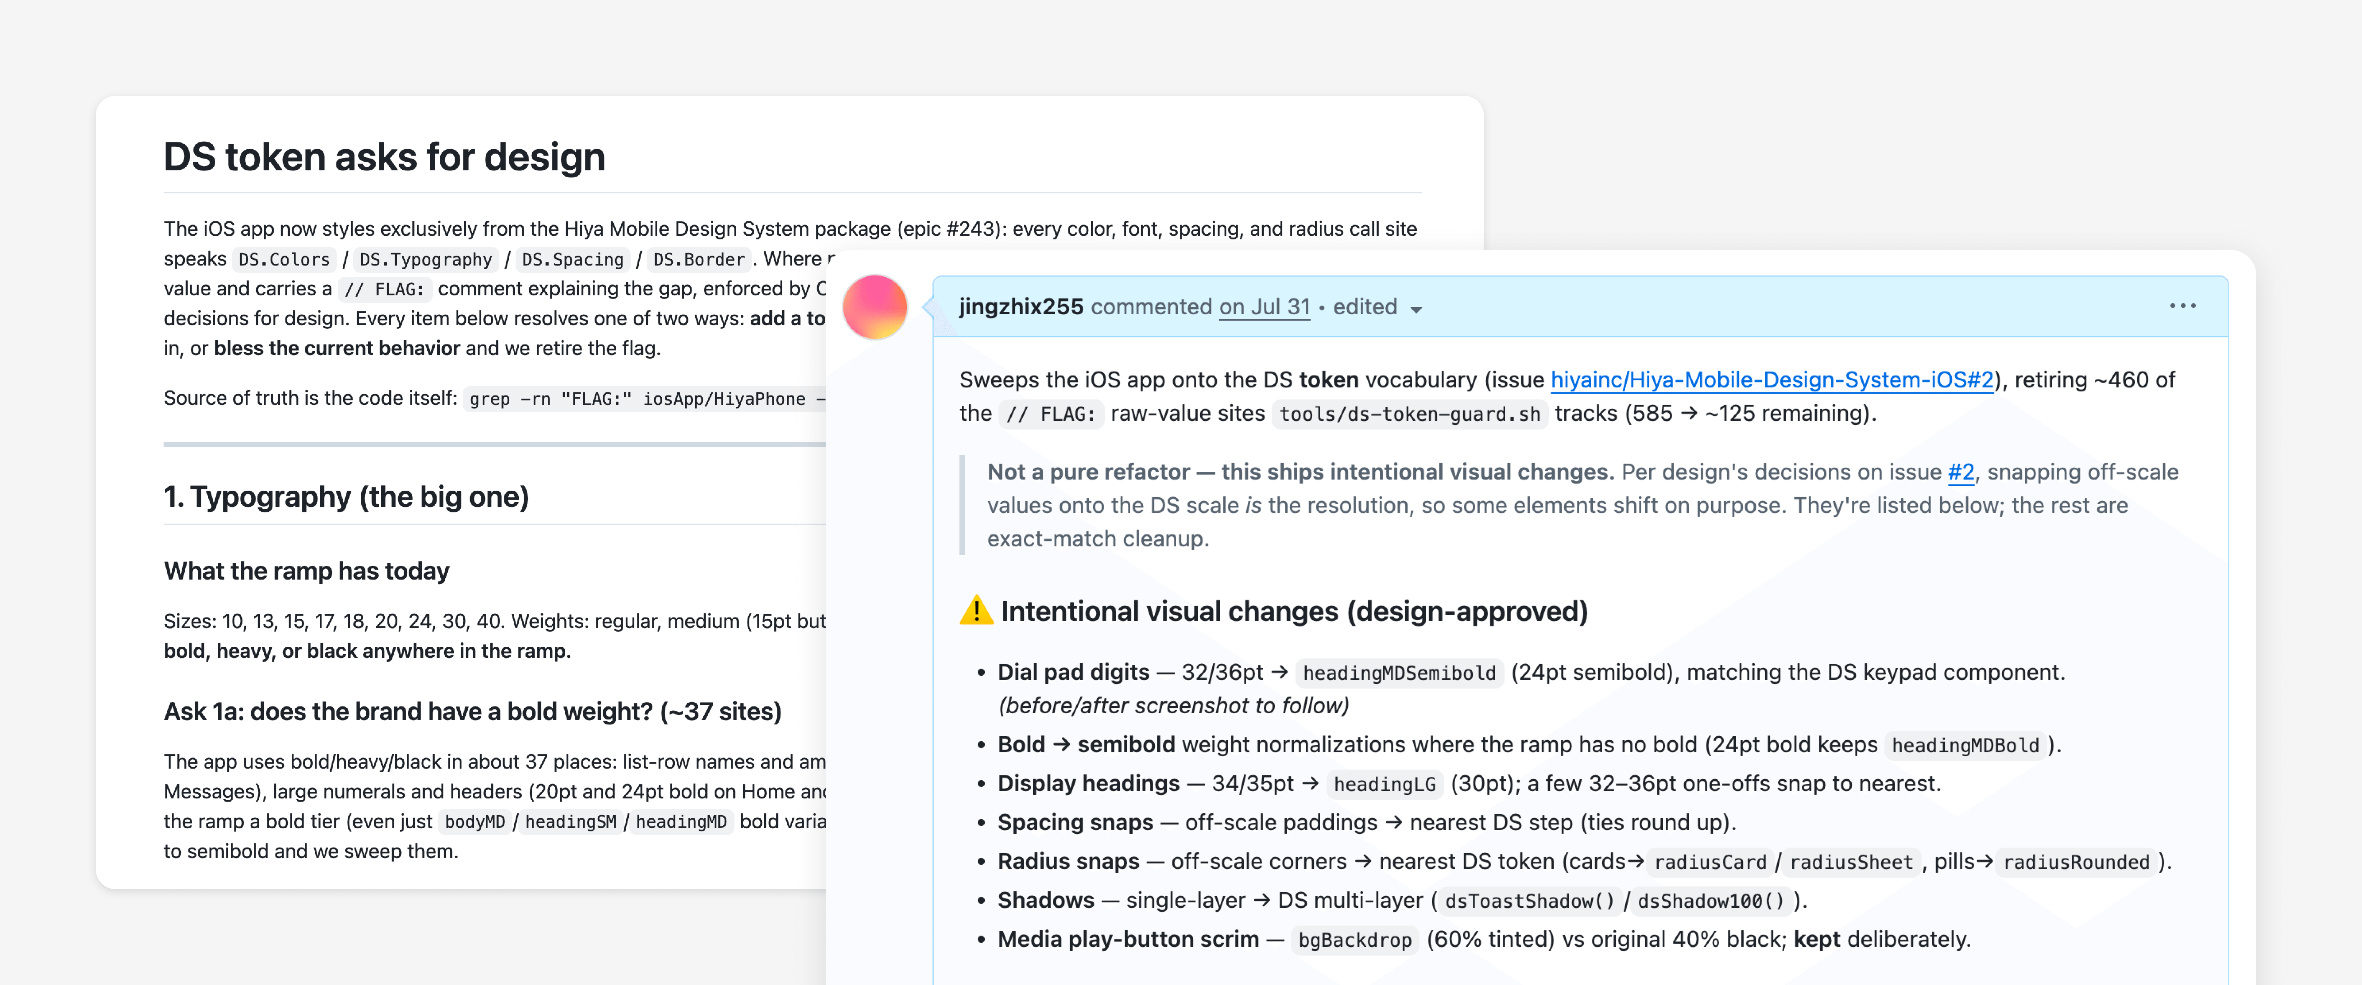2362x985 pixels.
Task: Open the comment's three-dot options menu
Action: pos(2182,306)
